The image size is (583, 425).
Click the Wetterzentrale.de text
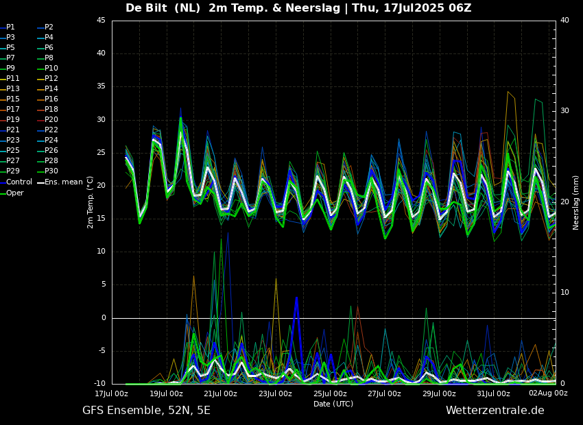coord(495,411)
